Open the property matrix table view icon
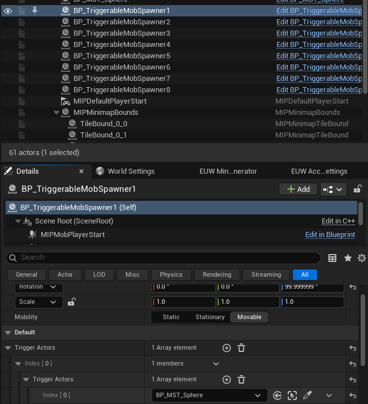This screenshot has width=368, height=404. [x=332, y=258]
